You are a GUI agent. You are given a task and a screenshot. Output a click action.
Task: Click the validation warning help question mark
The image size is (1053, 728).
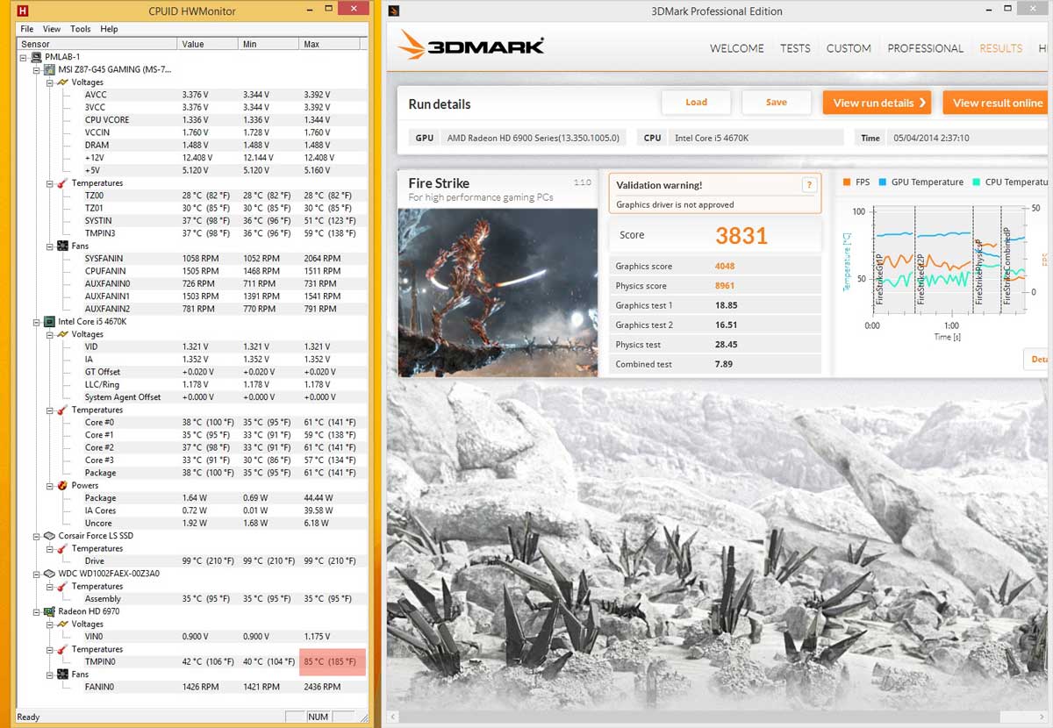pyautogui.click(x=809, y=185)
